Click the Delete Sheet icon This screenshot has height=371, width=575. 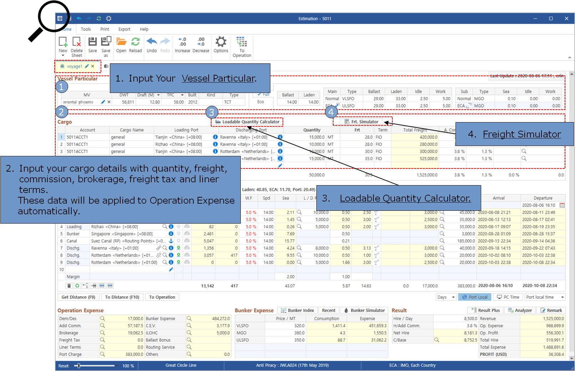coord(77,42)
